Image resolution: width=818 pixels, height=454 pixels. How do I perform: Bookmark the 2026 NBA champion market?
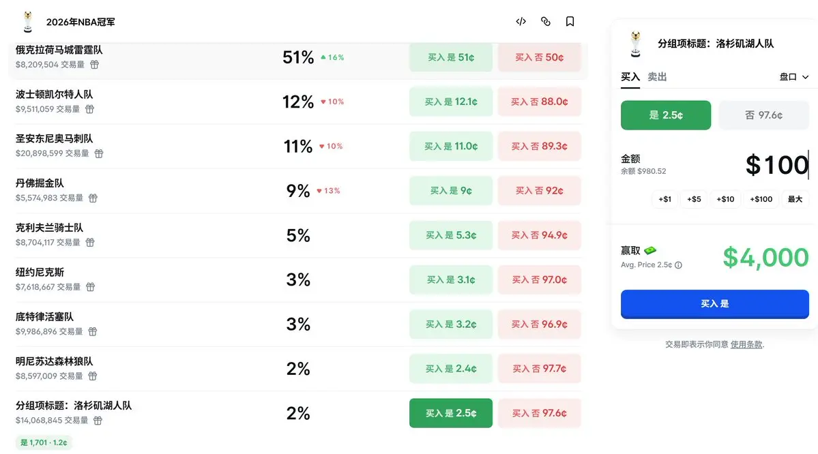click(x=570, y=22)
